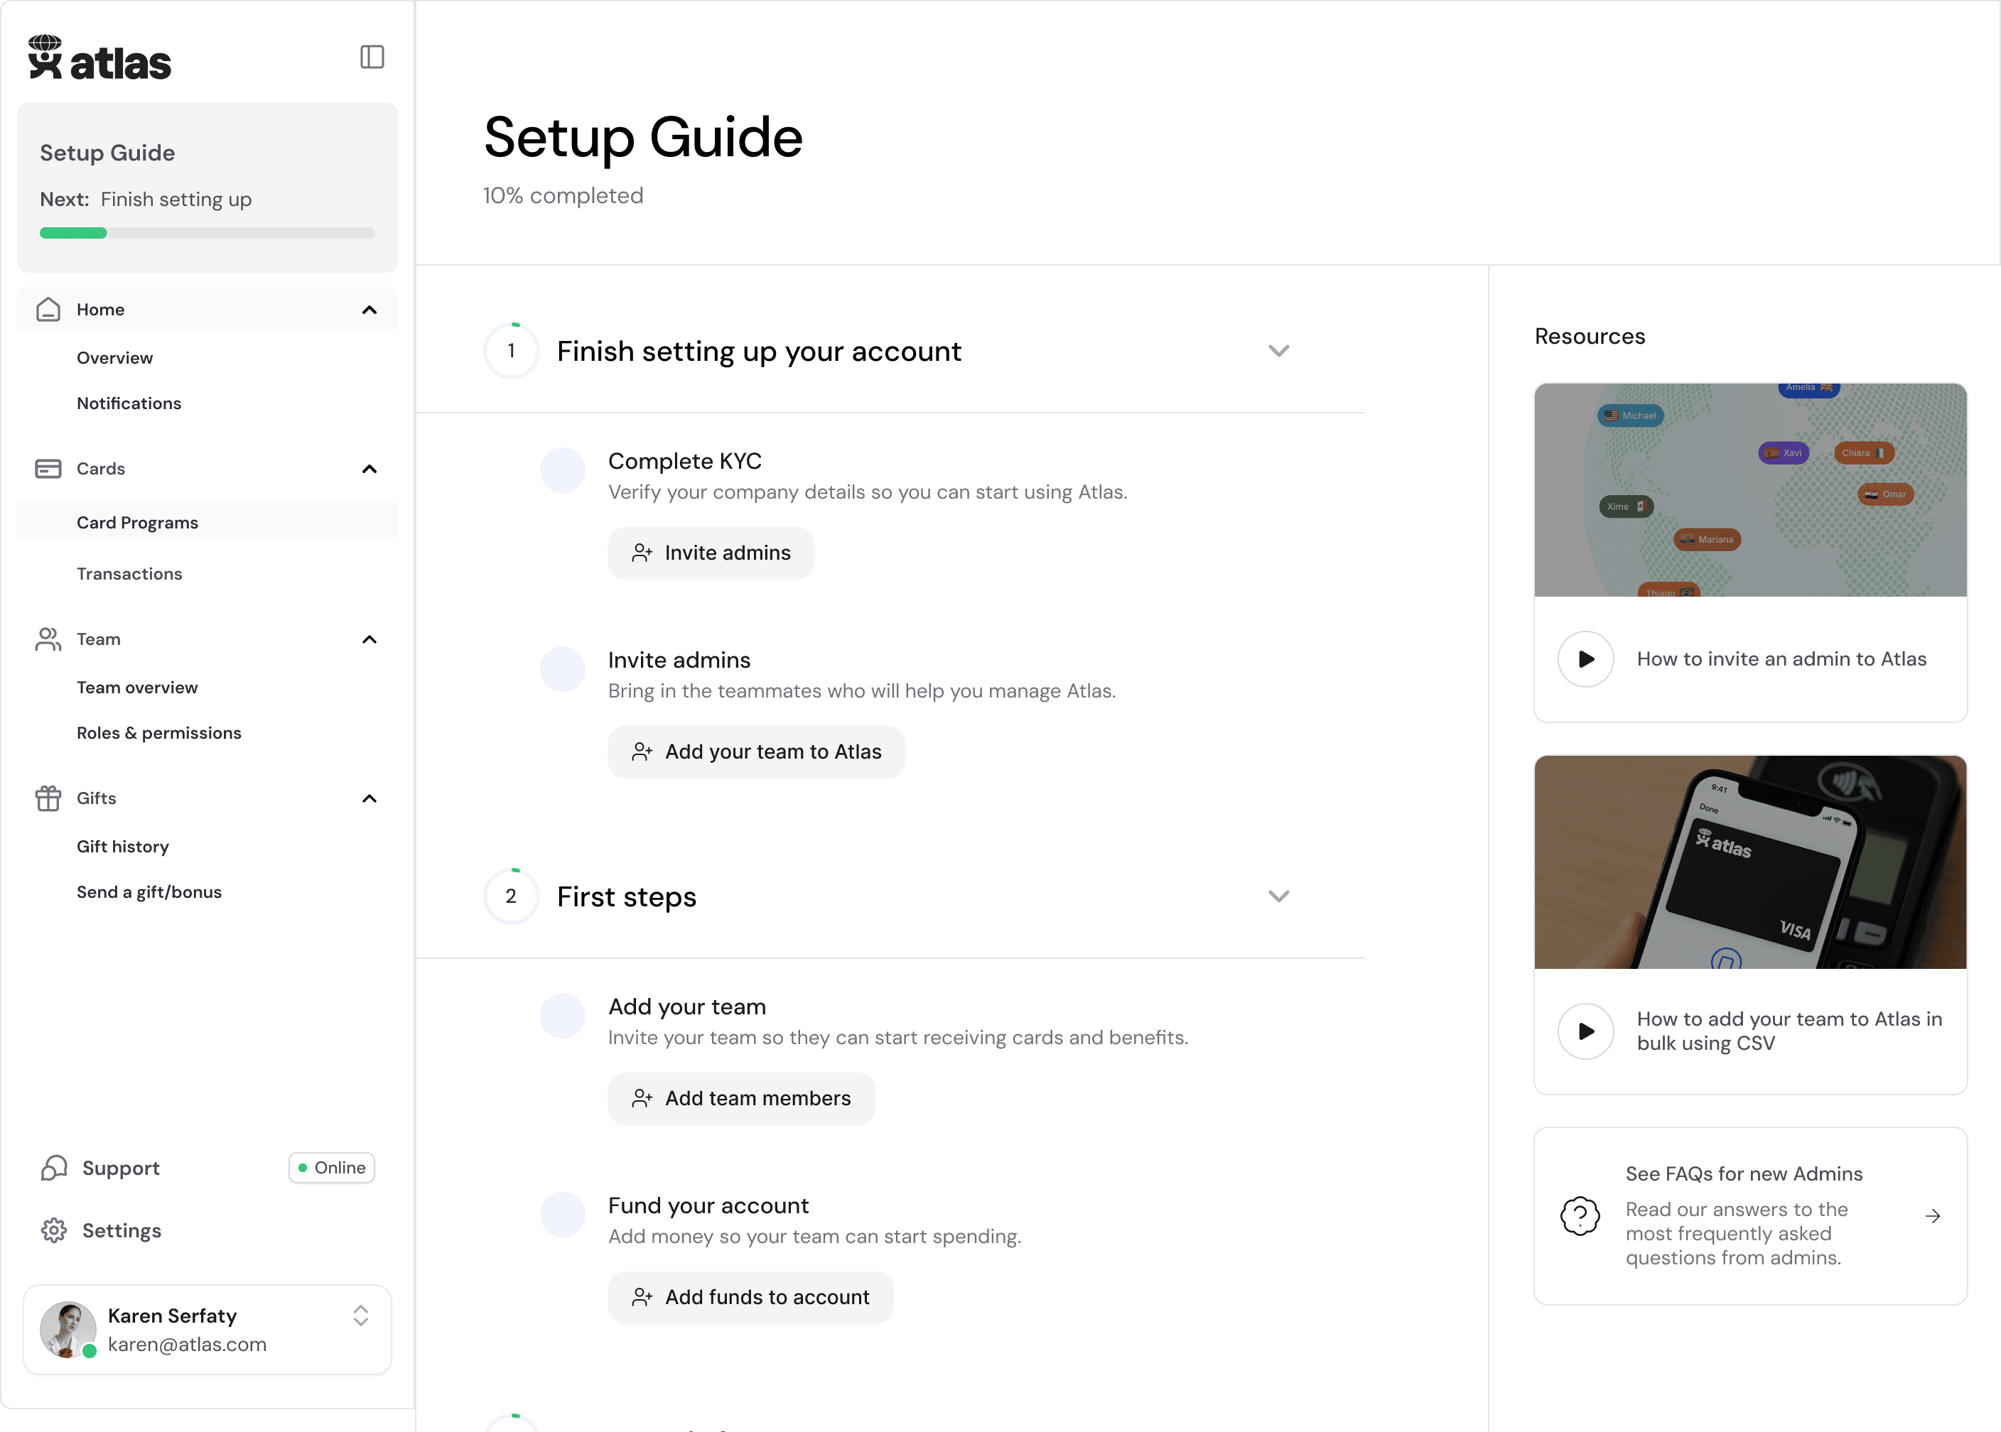
Task: Open Card Programs in the sidebar
Action: pyautogui.click(x=138, y=522)
